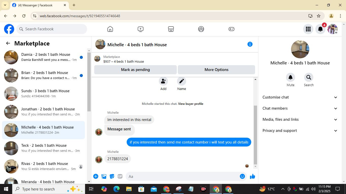
Task: Open Sunds 3 beds 1 bath House chat
Action: coord(44,94)
